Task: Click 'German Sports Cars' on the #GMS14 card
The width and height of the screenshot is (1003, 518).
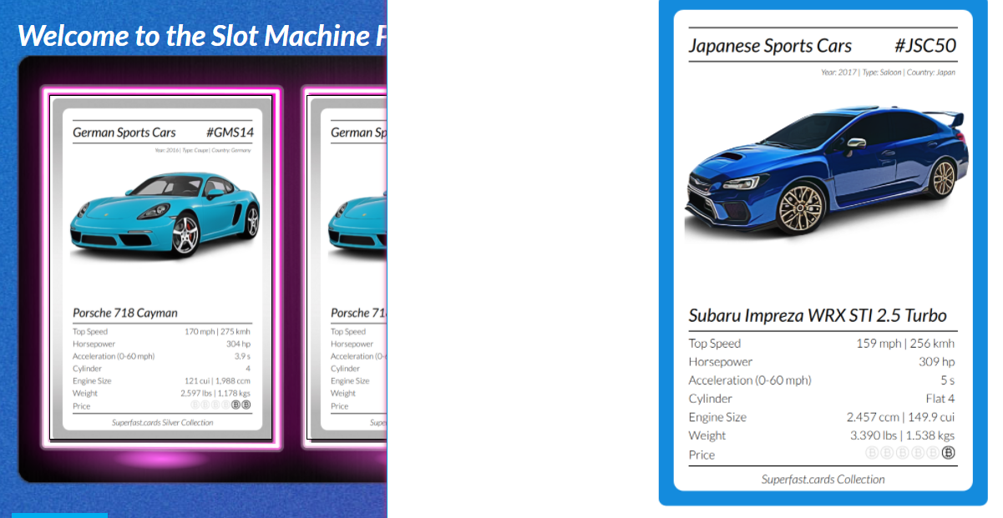Action: 124,132
